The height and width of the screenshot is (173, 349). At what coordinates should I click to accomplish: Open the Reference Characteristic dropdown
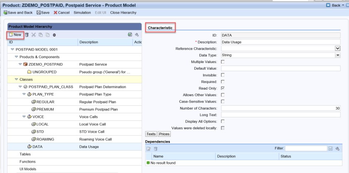[x=337, y=48]
